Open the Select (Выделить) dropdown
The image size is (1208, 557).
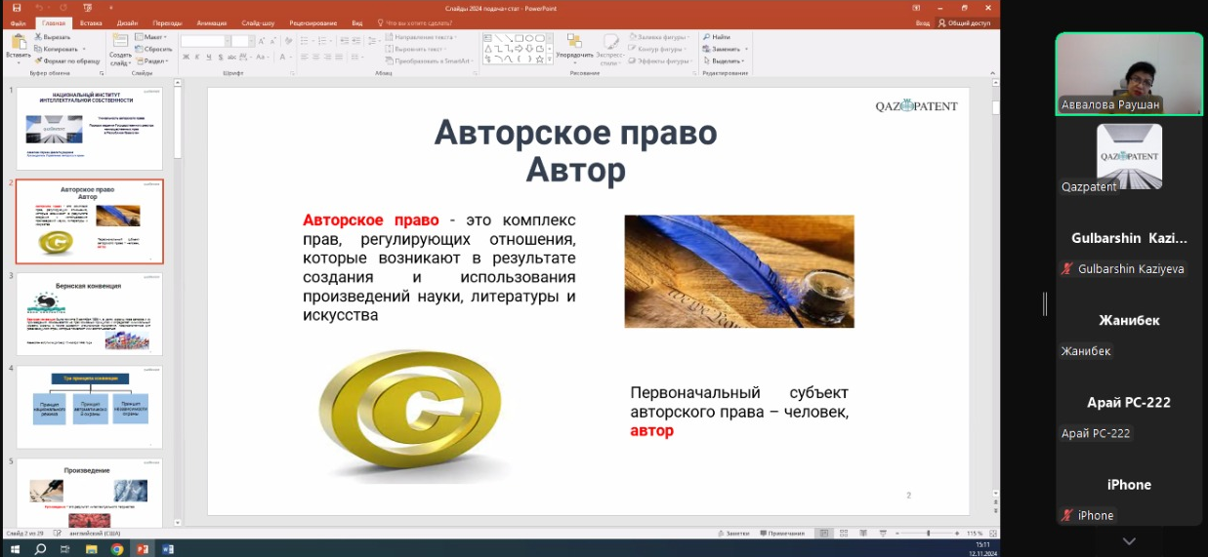point(727,60)
